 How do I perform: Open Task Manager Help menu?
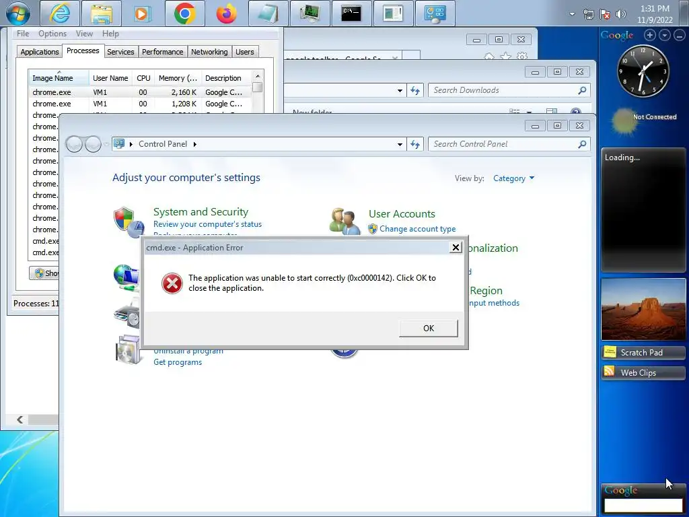click(110, 34)
